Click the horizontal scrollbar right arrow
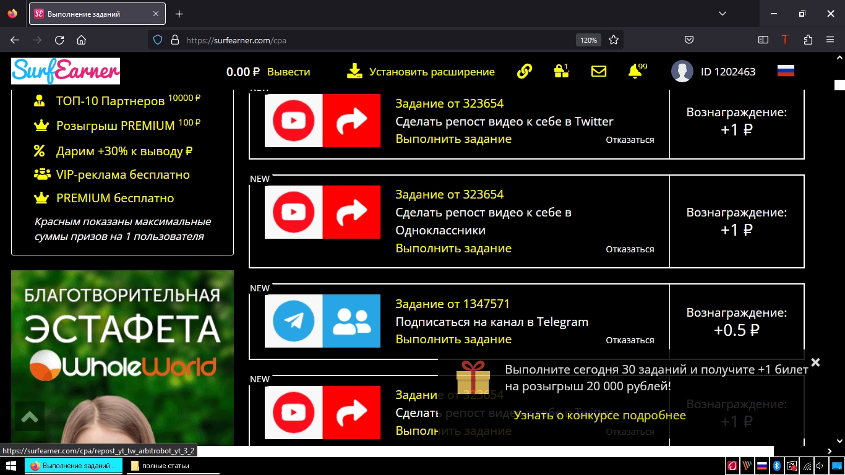 pyautogui.click(x=830, y=451)
